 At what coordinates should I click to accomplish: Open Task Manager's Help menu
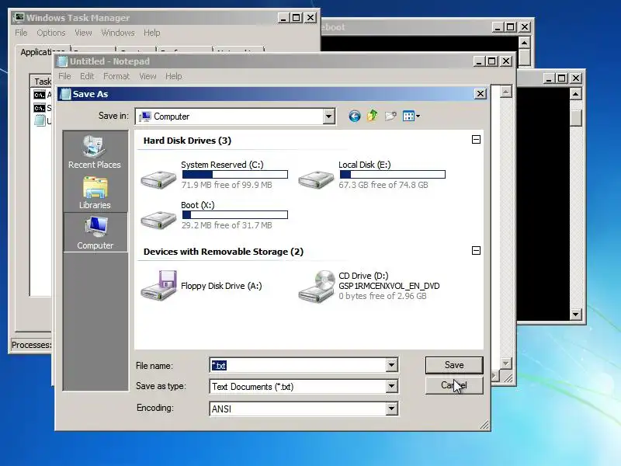coord(151,33)
